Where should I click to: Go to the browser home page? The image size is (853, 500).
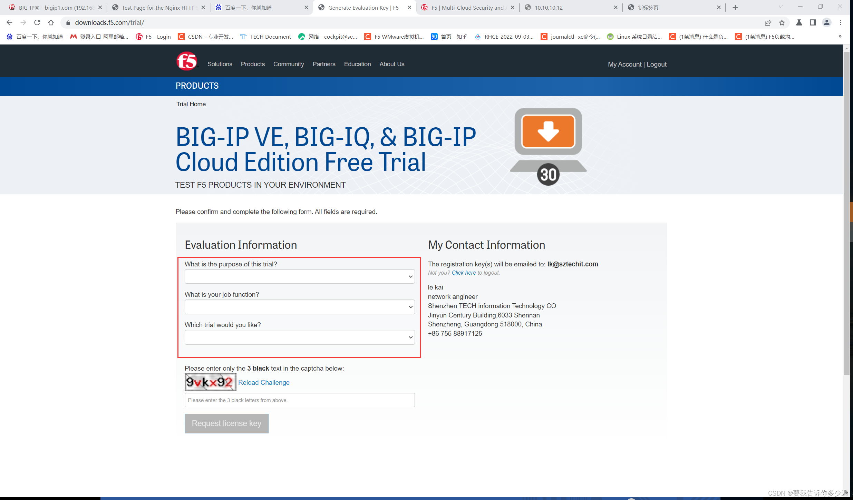pyautogui.click(x=51, y=22)
